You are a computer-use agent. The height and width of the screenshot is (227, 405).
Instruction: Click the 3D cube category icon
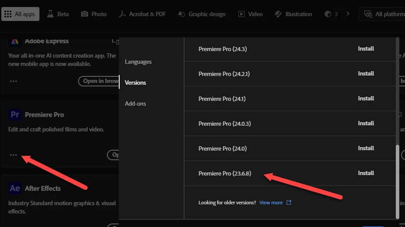[x=328, y=14]
